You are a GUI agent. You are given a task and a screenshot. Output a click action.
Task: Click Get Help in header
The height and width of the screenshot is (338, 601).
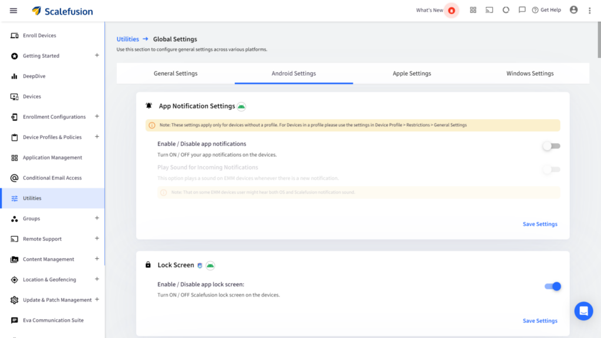click(546, 10)
